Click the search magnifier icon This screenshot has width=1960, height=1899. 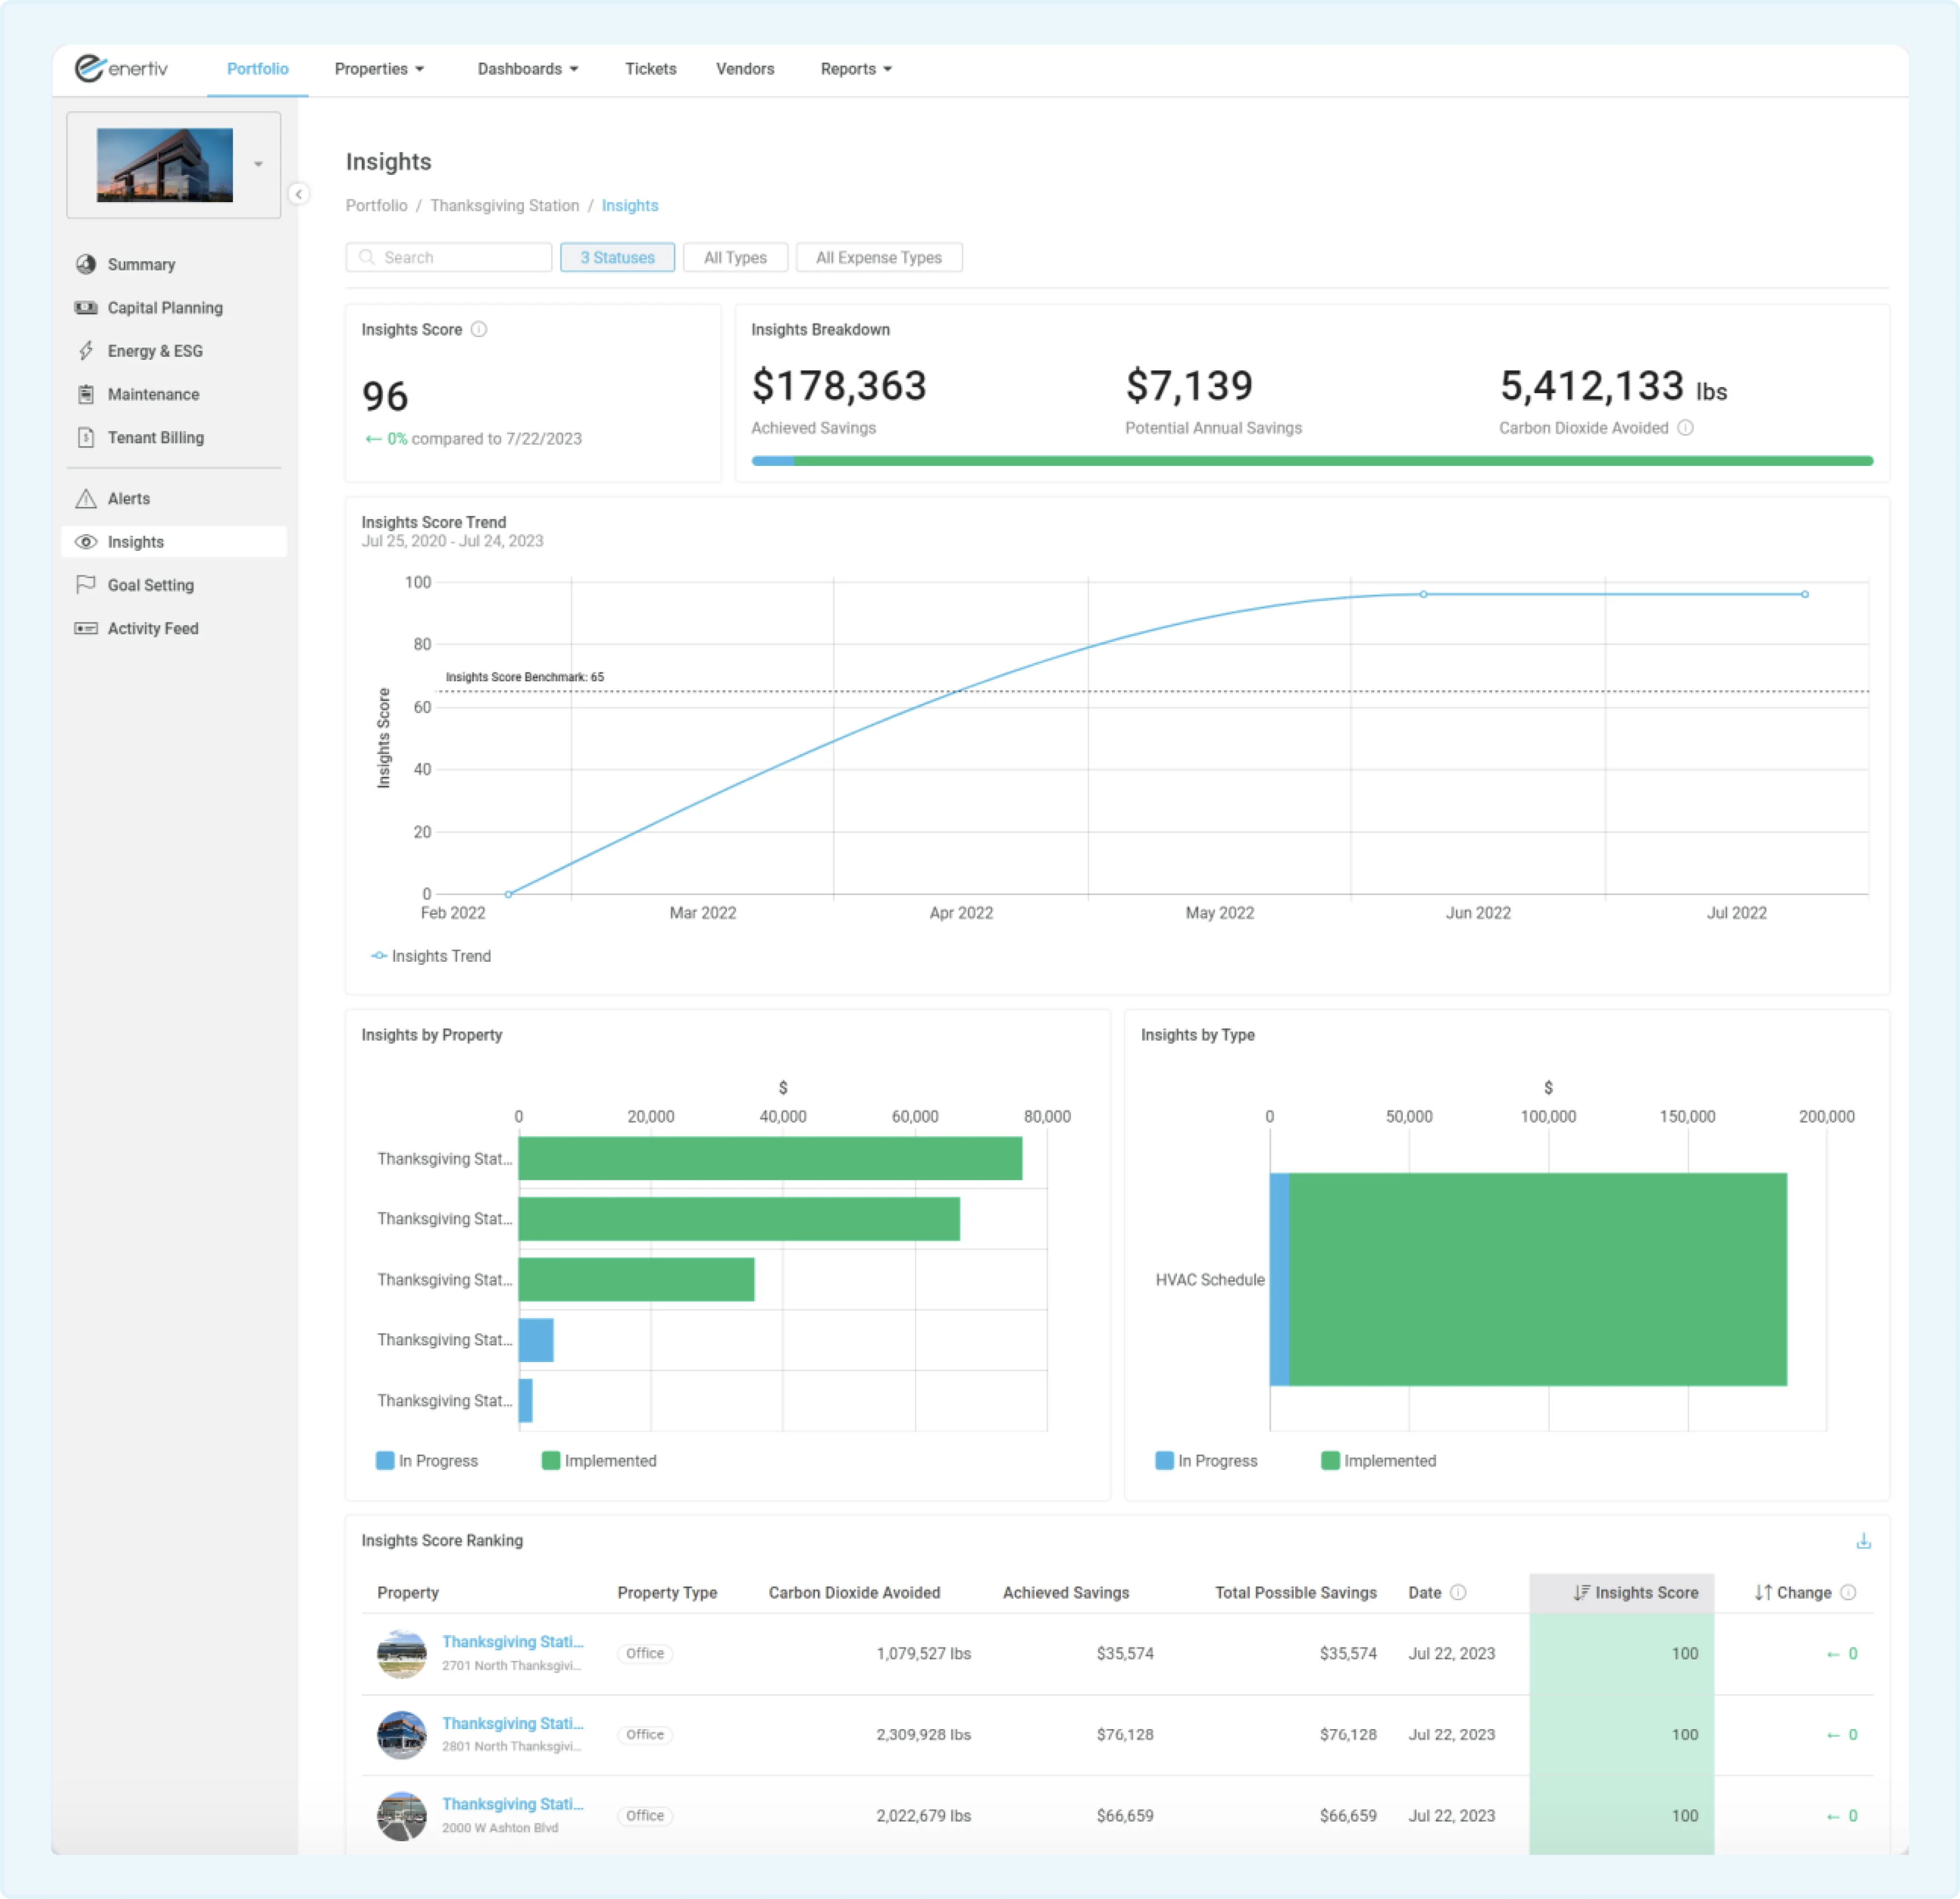click(367, 257)
